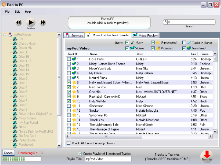
Task: Click the locked star Protected filter icon
Action: click(x=158, y=48)
